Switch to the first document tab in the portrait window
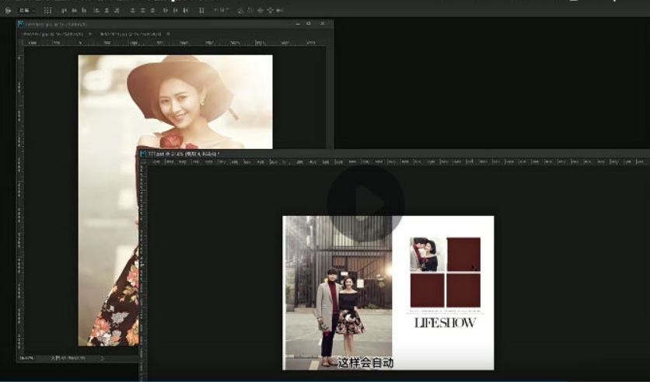650x382 pixels. click(51, 34)
